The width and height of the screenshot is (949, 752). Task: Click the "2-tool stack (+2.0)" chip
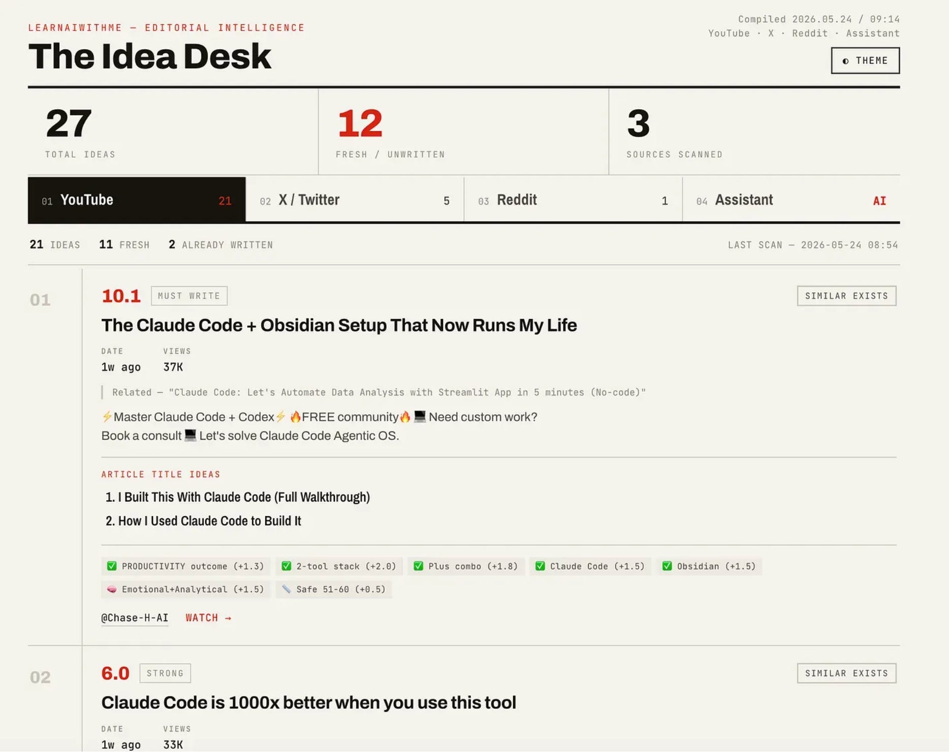point(339,566)
